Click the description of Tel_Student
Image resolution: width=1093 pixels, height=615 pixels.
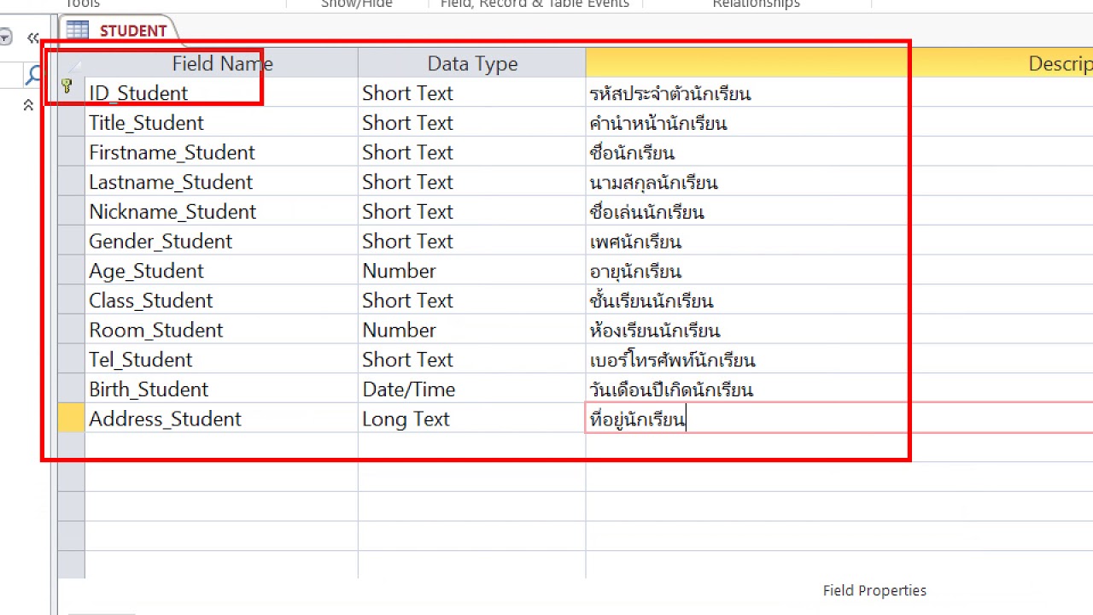839,360
